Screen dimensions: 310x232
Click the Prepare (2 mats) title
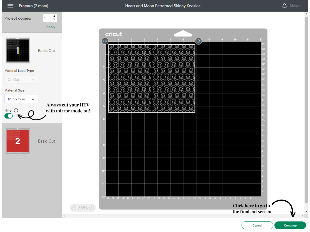click(34, 6)
